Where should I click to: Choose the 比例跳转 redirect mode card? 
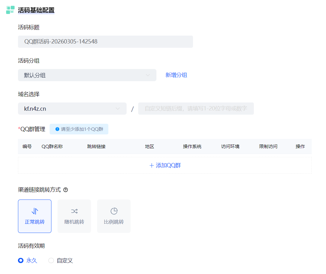point(114,216)
